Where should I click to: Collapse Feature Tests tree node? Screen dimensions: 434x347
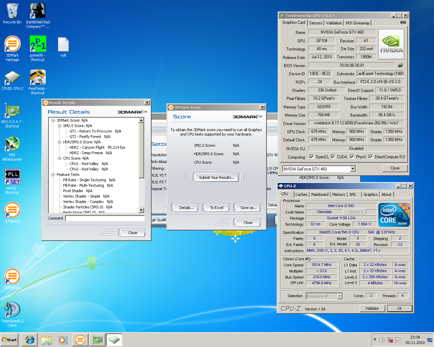pos(53,175)
